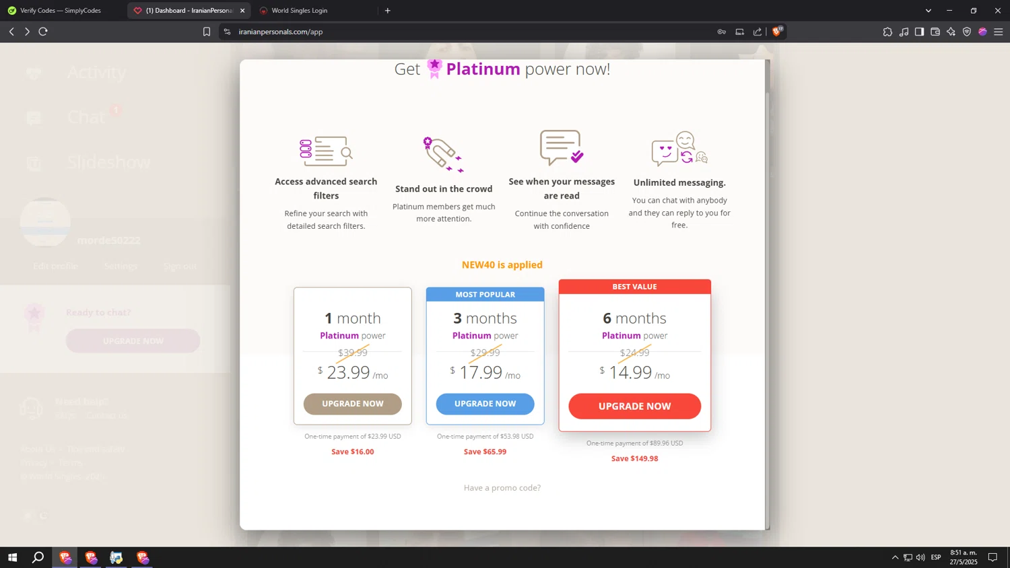Expand the tab search dropdown arrow
1010x568 pixels.
click(929, 11)
